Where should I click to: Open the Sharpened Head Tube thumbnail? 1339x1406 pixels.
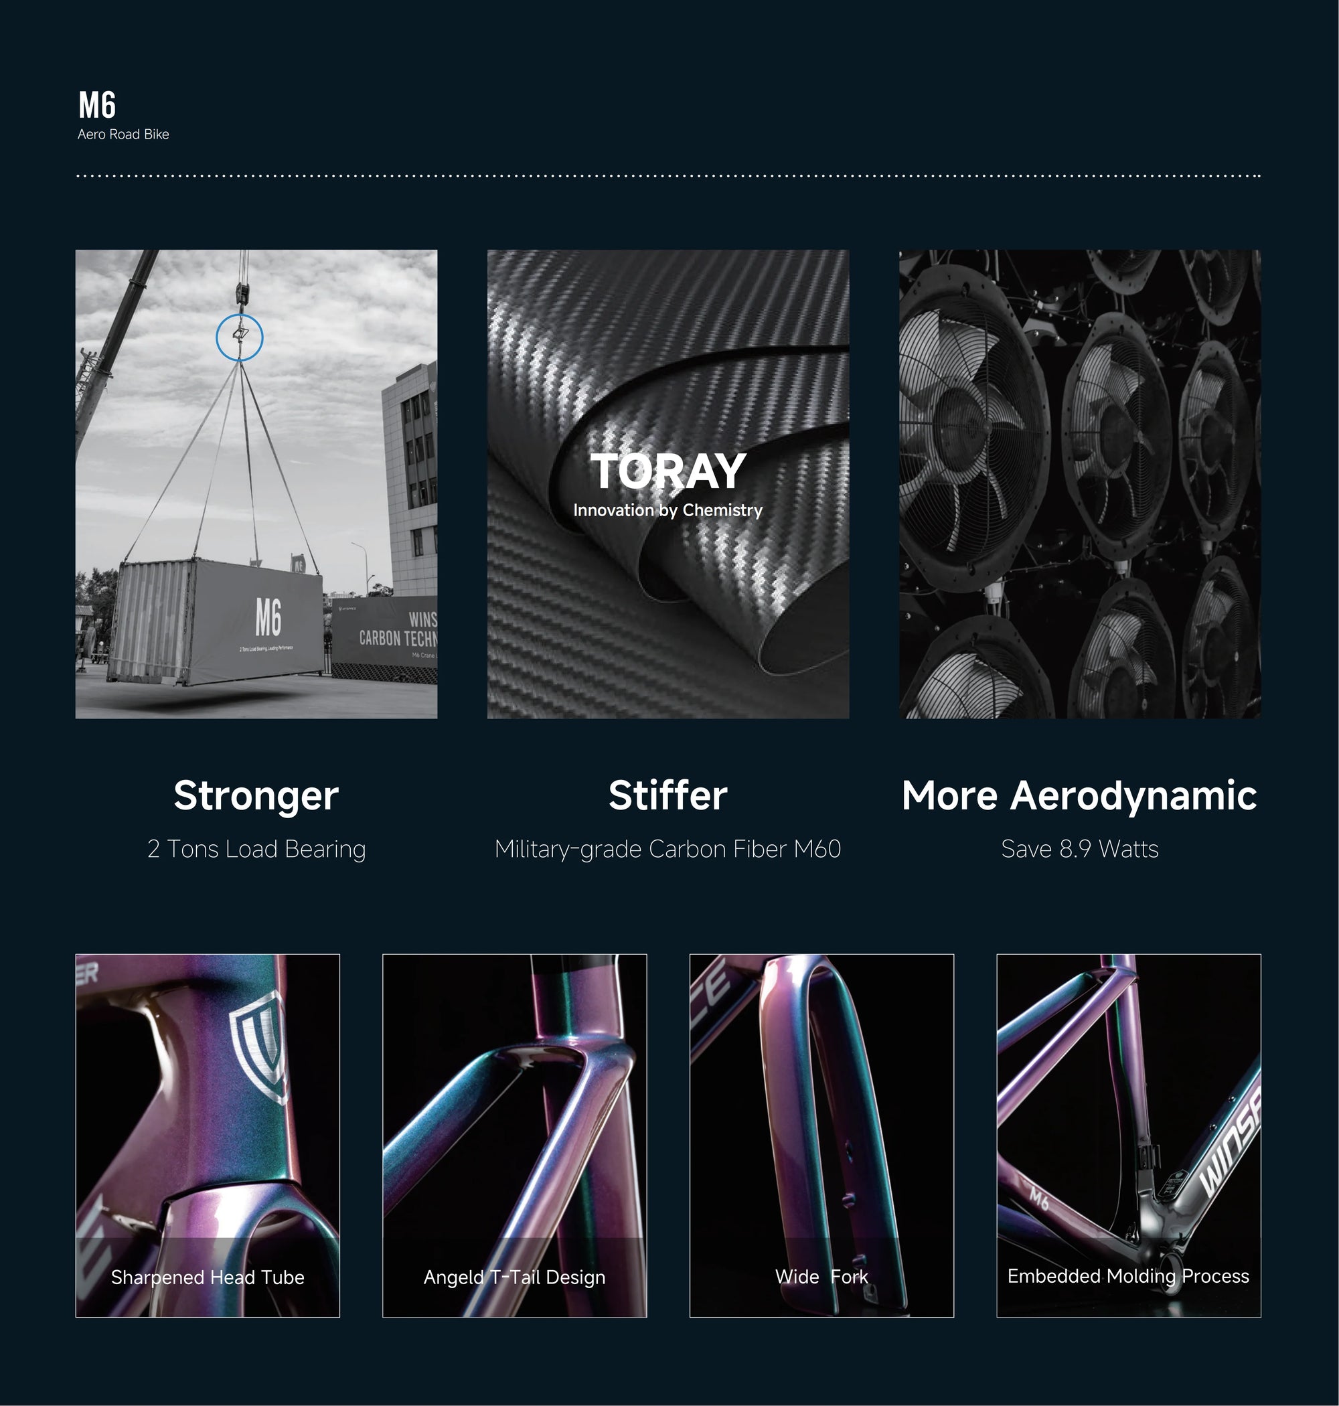[x=208, y=1136]
